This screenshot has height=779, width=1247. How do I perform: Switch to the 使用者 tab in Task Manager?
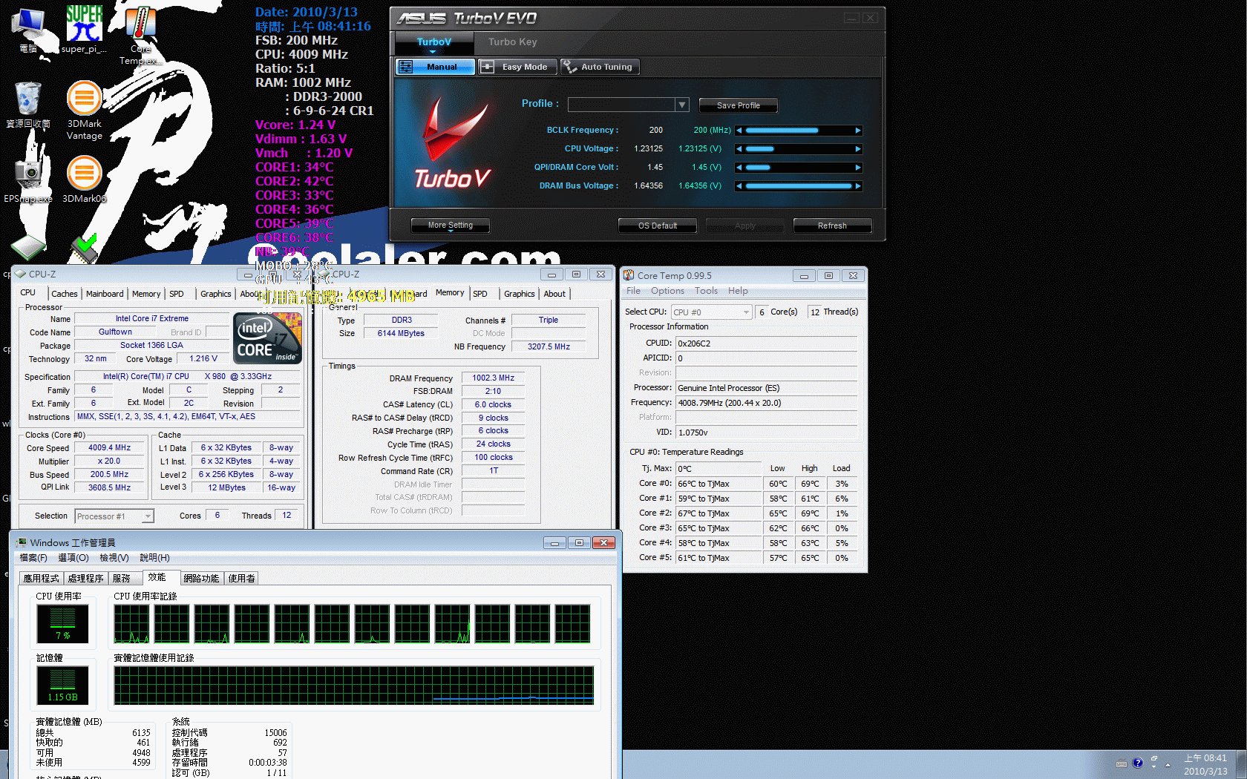tap(241, 579)
